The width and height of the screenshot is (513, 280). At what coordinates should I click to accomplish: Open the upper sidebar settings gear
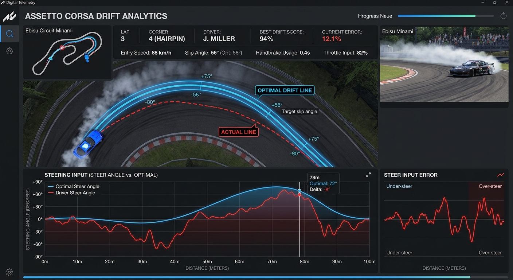[10, 51]
